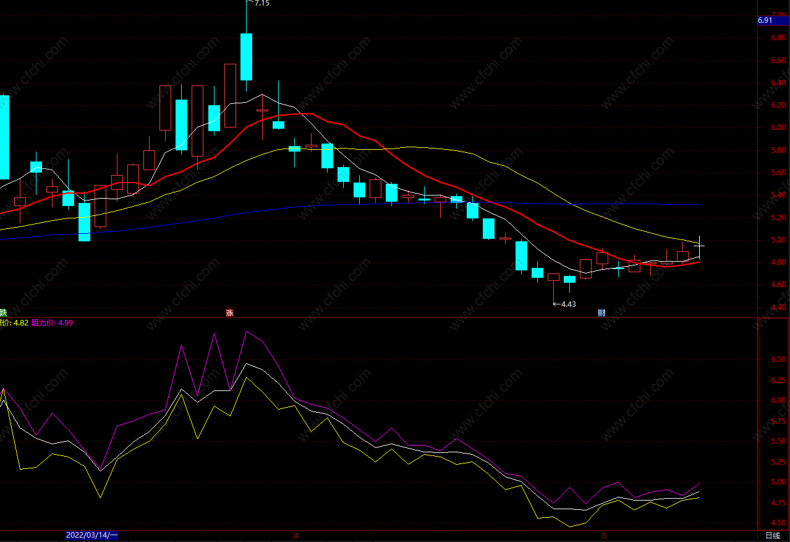Click the month 4 marker on time axis
790x542 pixels.
[x=297, y=535]
